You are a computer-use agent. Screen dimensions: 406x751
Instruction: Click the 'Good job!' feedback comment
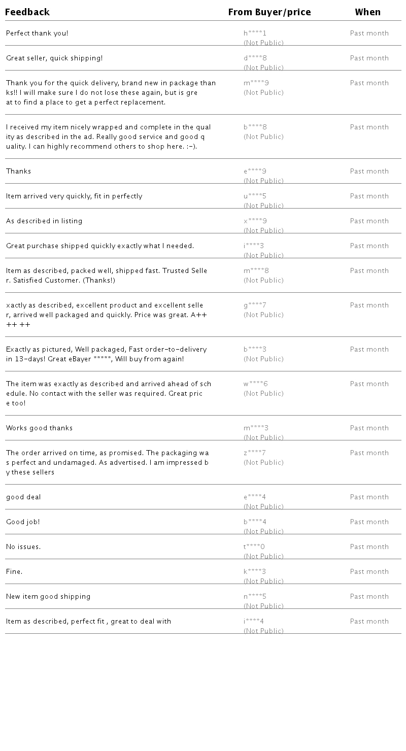pos(23,522)
